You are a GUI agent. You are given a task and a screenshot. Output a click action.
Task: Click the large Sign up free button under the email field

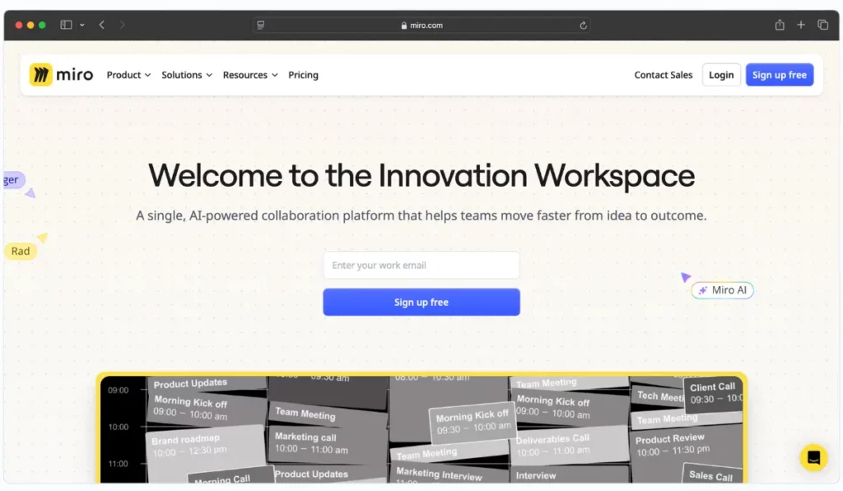point(421,302)
